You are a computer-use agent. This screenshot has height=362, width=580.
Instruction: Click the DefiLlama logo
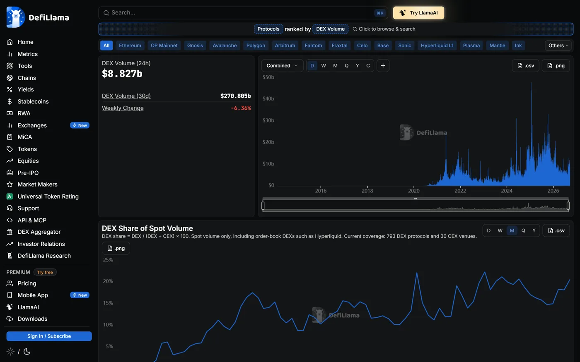coord(38,17)
